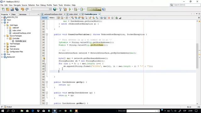Screen dimensions: 201x113
Task: Click Stop Macro Recording square icon
Action: 112,18
